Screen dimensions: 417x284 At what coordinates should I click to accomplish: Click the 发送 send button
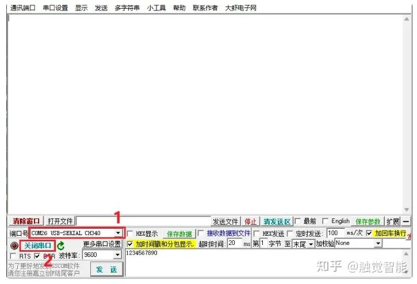point(106,270)
